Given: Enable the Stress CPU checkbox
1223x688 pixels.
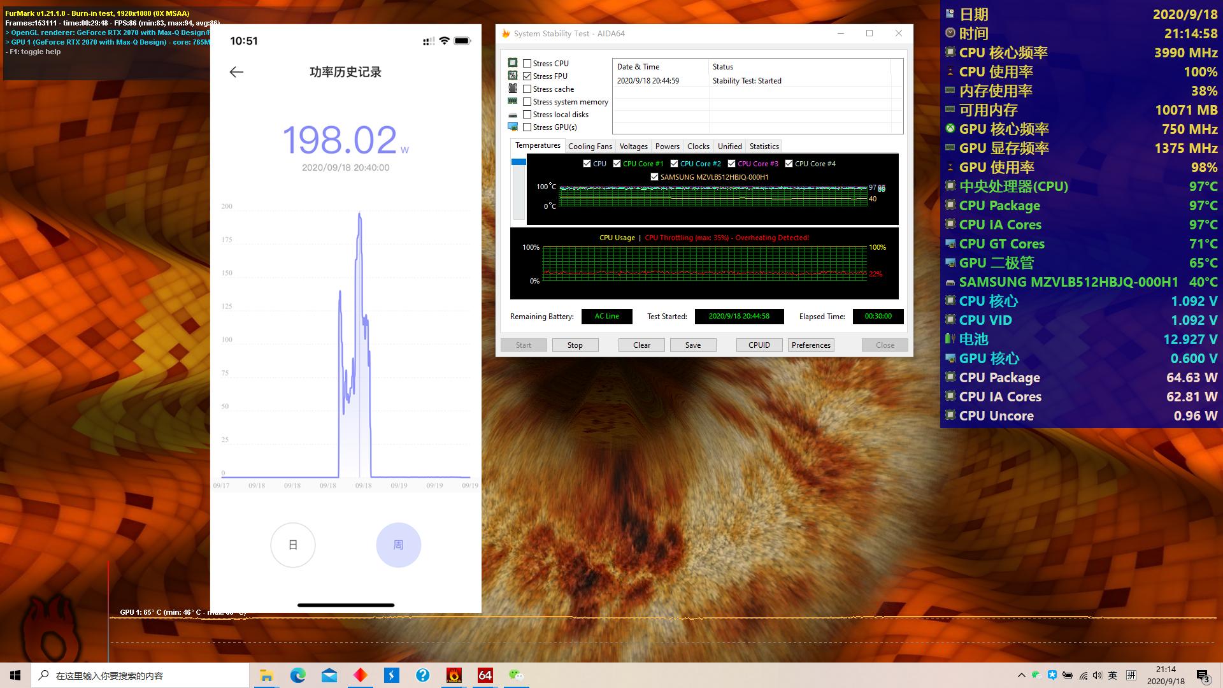Looking at the screenshot, I should (527, 64).
